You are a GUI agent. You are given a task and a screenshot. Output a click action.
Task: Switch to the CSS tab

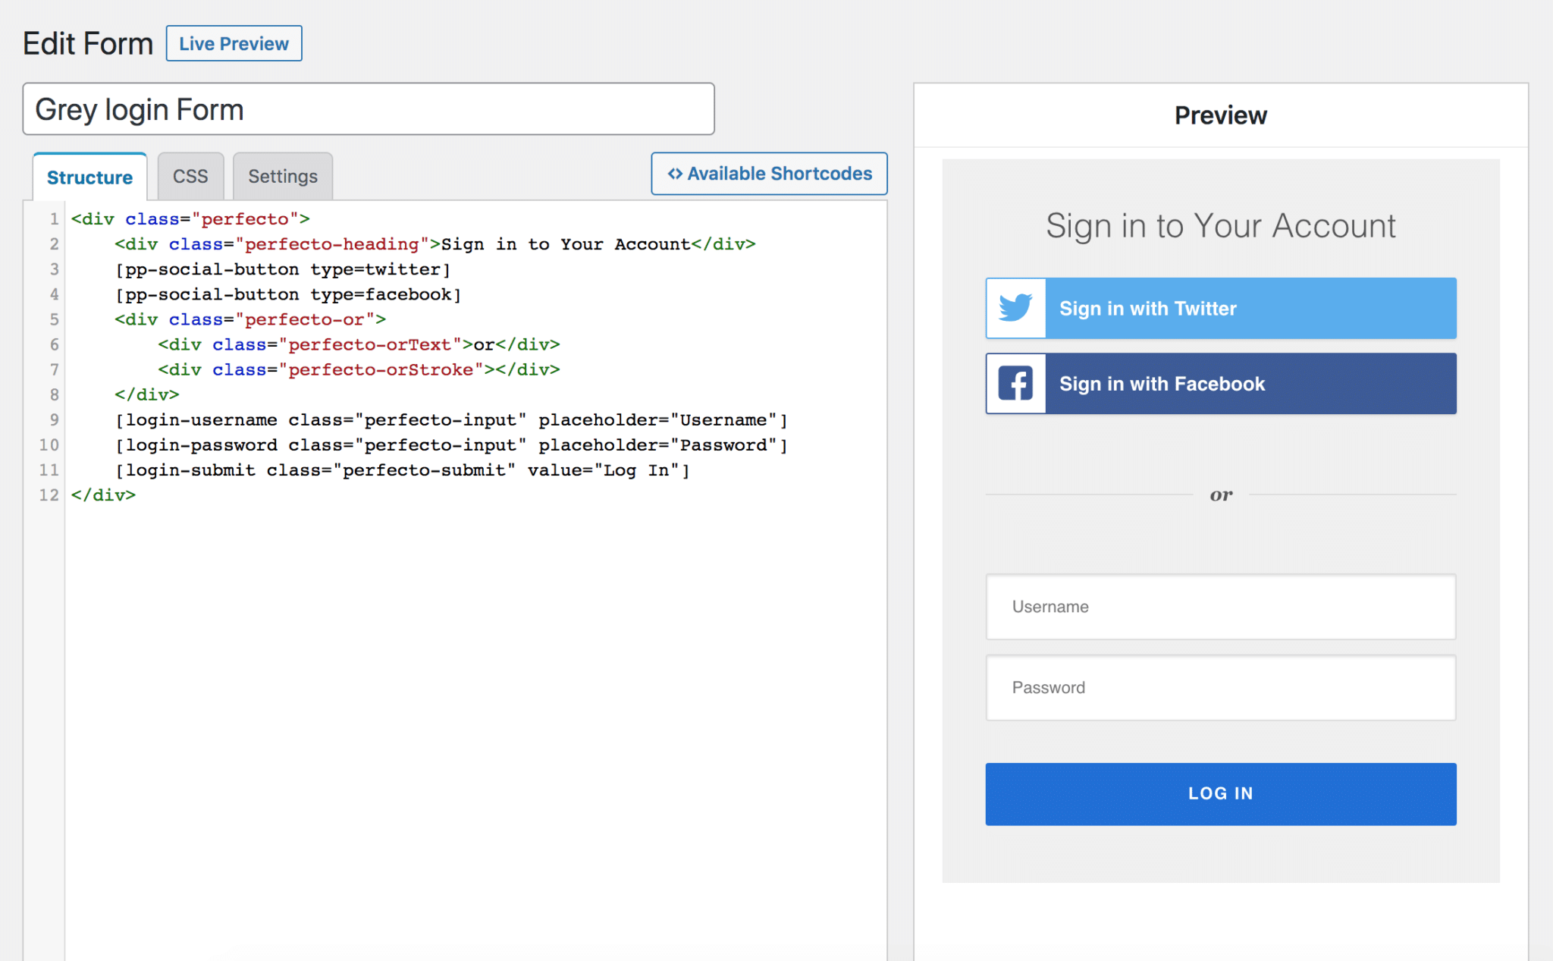(190, 177)
